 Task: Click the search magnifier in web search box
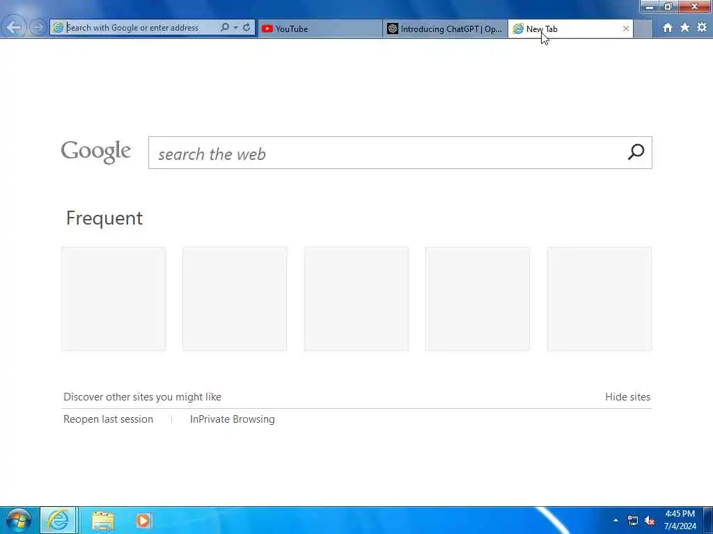pos(636,152)
